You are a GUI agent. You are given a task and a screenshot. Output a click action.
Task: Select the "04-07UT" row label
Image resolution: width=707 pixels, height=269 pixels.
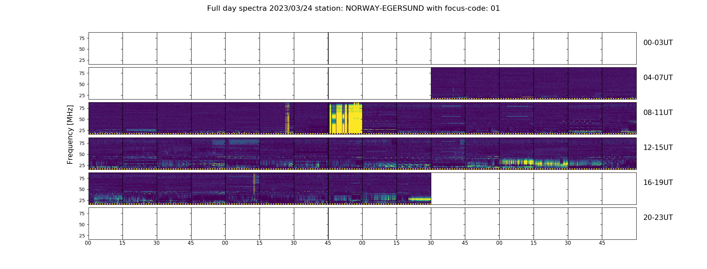[658, 78]
